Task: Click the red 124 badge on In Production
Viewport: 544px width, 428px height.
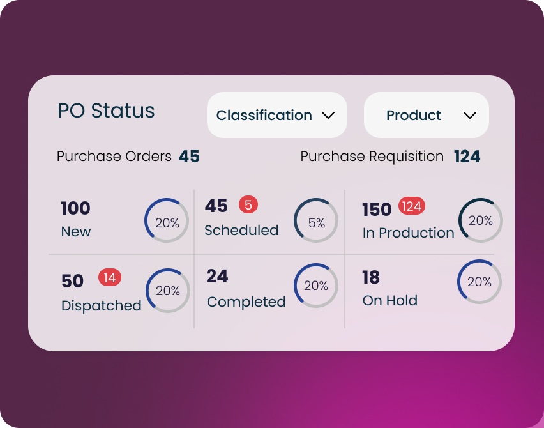Action: [x=411, y=206]
